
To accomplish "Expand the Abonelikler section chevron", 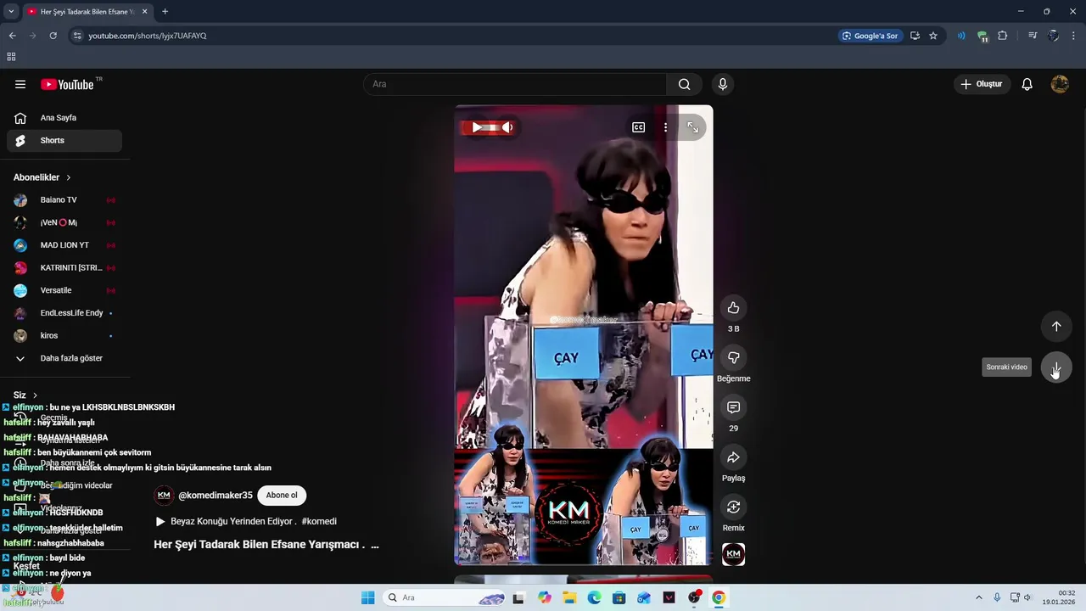I will pos(68,177).
